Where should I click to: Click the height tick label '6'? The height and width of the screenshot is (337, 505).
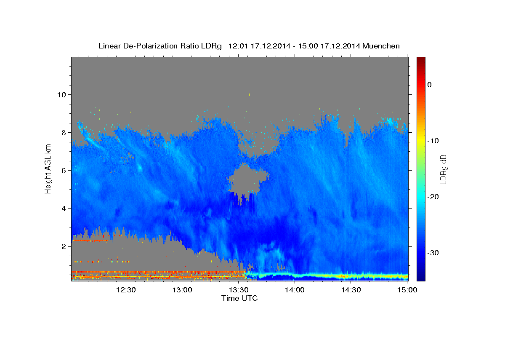tap(64, 170)
